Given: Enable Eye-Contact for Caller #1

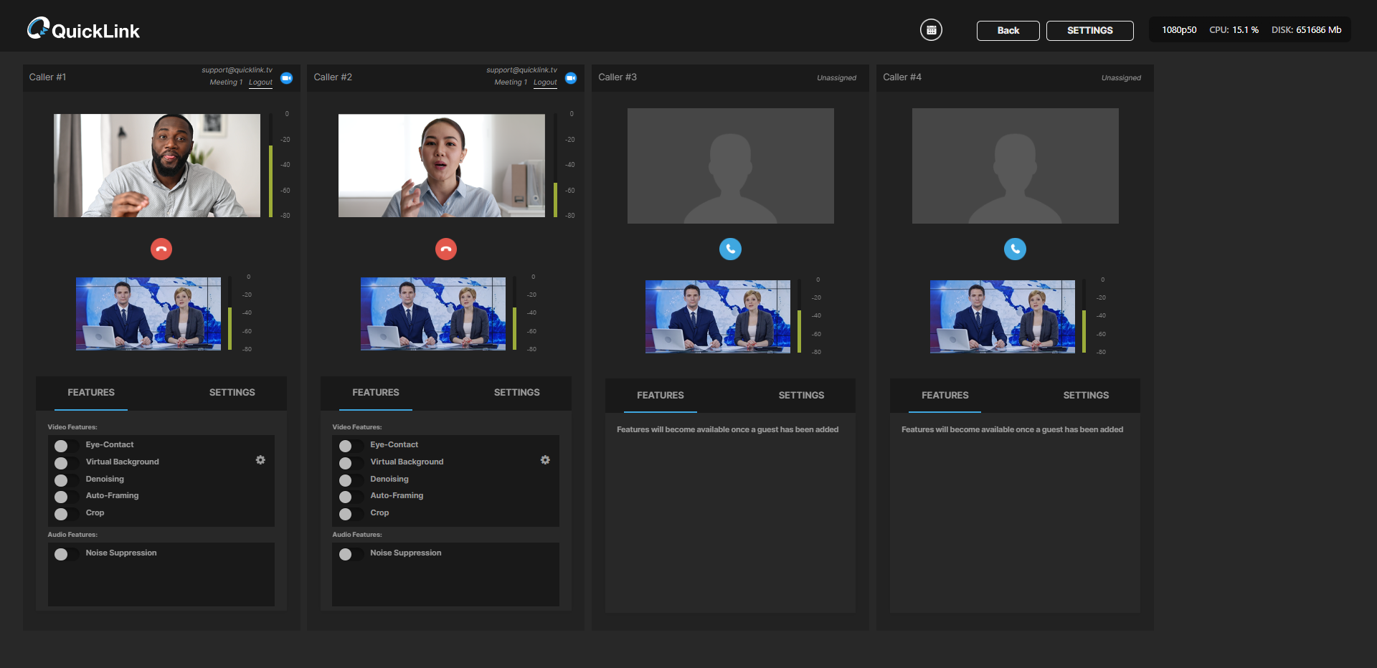Looking at the screenshot, I should tap(65, 446).
